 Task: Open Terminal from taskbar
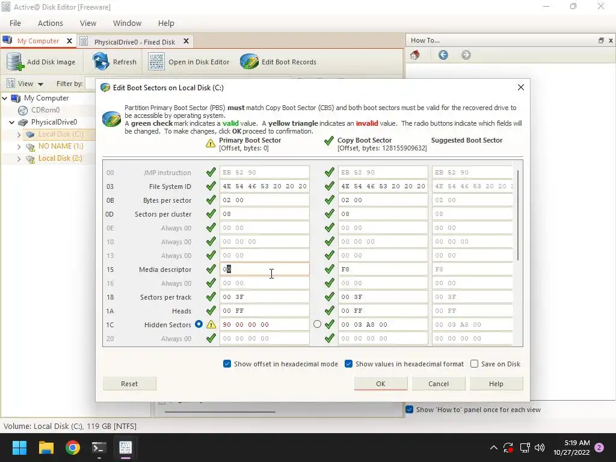pyautogui.click(x=99, y=448)
